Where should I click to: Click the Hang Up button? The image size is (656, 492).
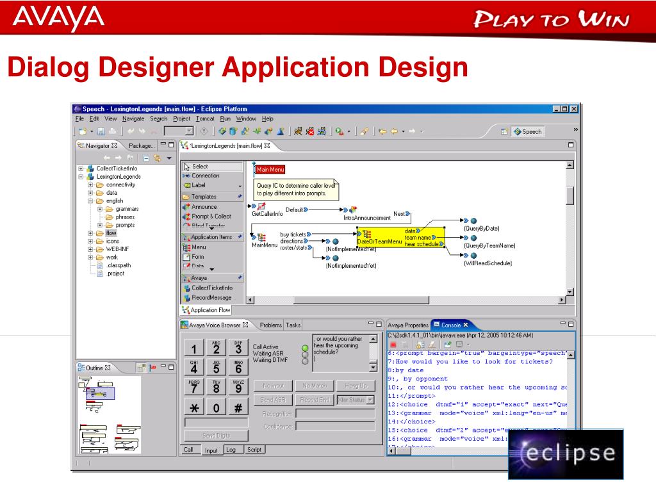(x=356, y=386)
